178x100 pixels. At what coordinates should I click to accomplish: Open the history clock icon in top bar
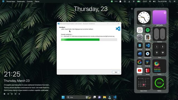click(x=125, y=1)
